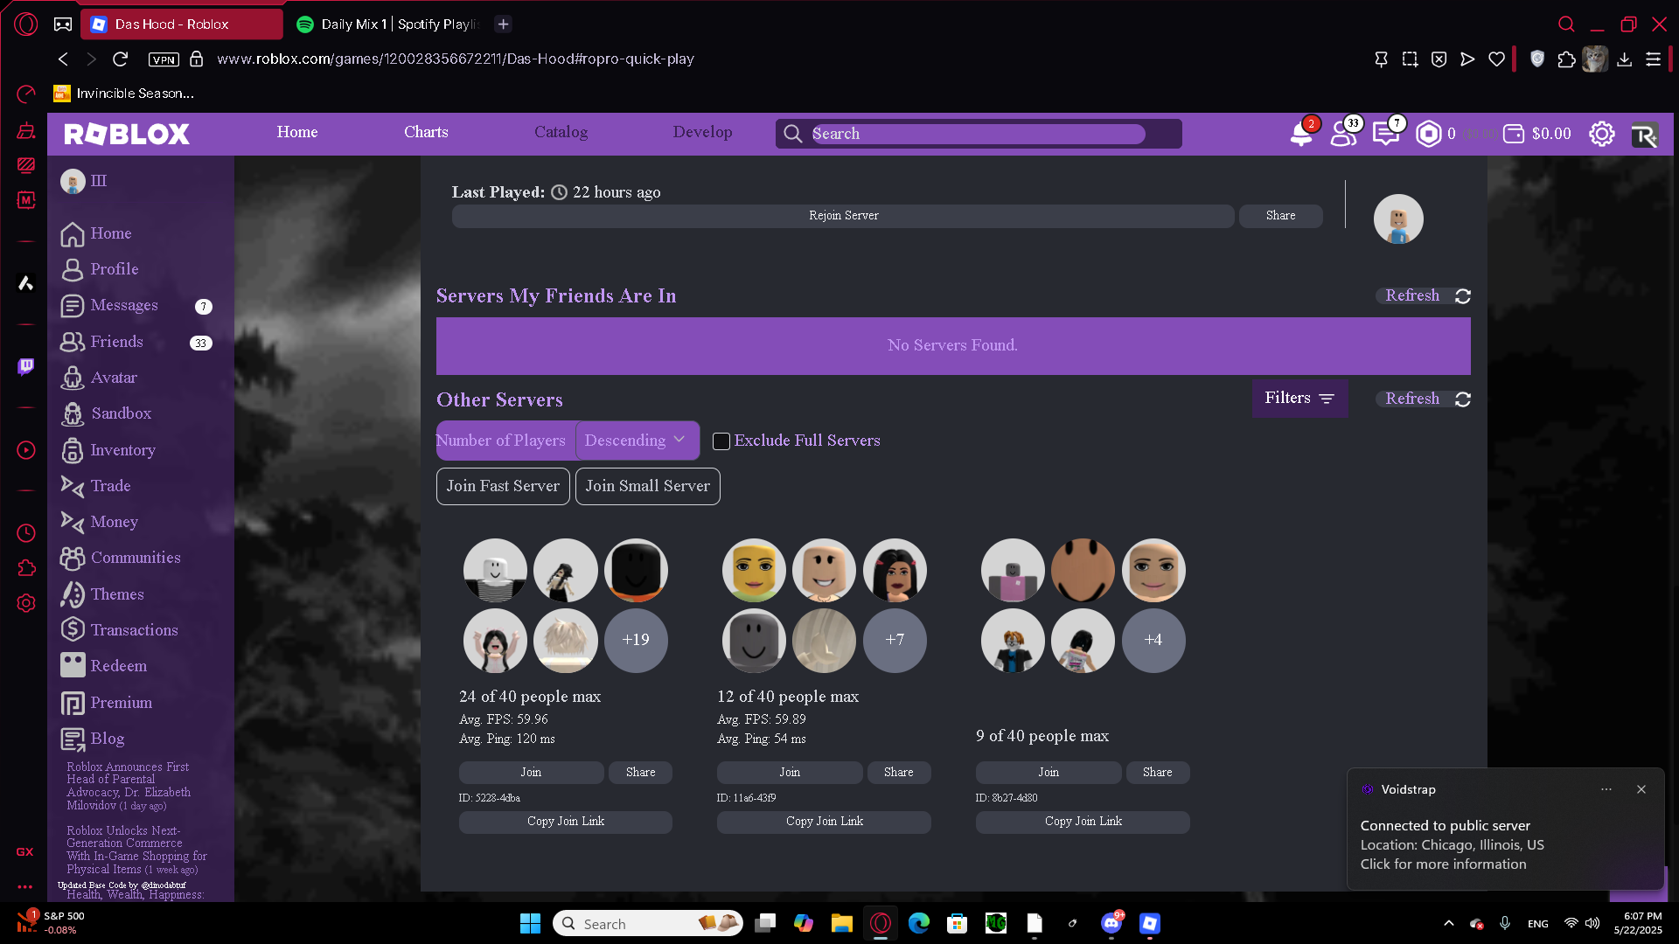
Task: Open browser downloads icon
Action: pos(1624,59)
